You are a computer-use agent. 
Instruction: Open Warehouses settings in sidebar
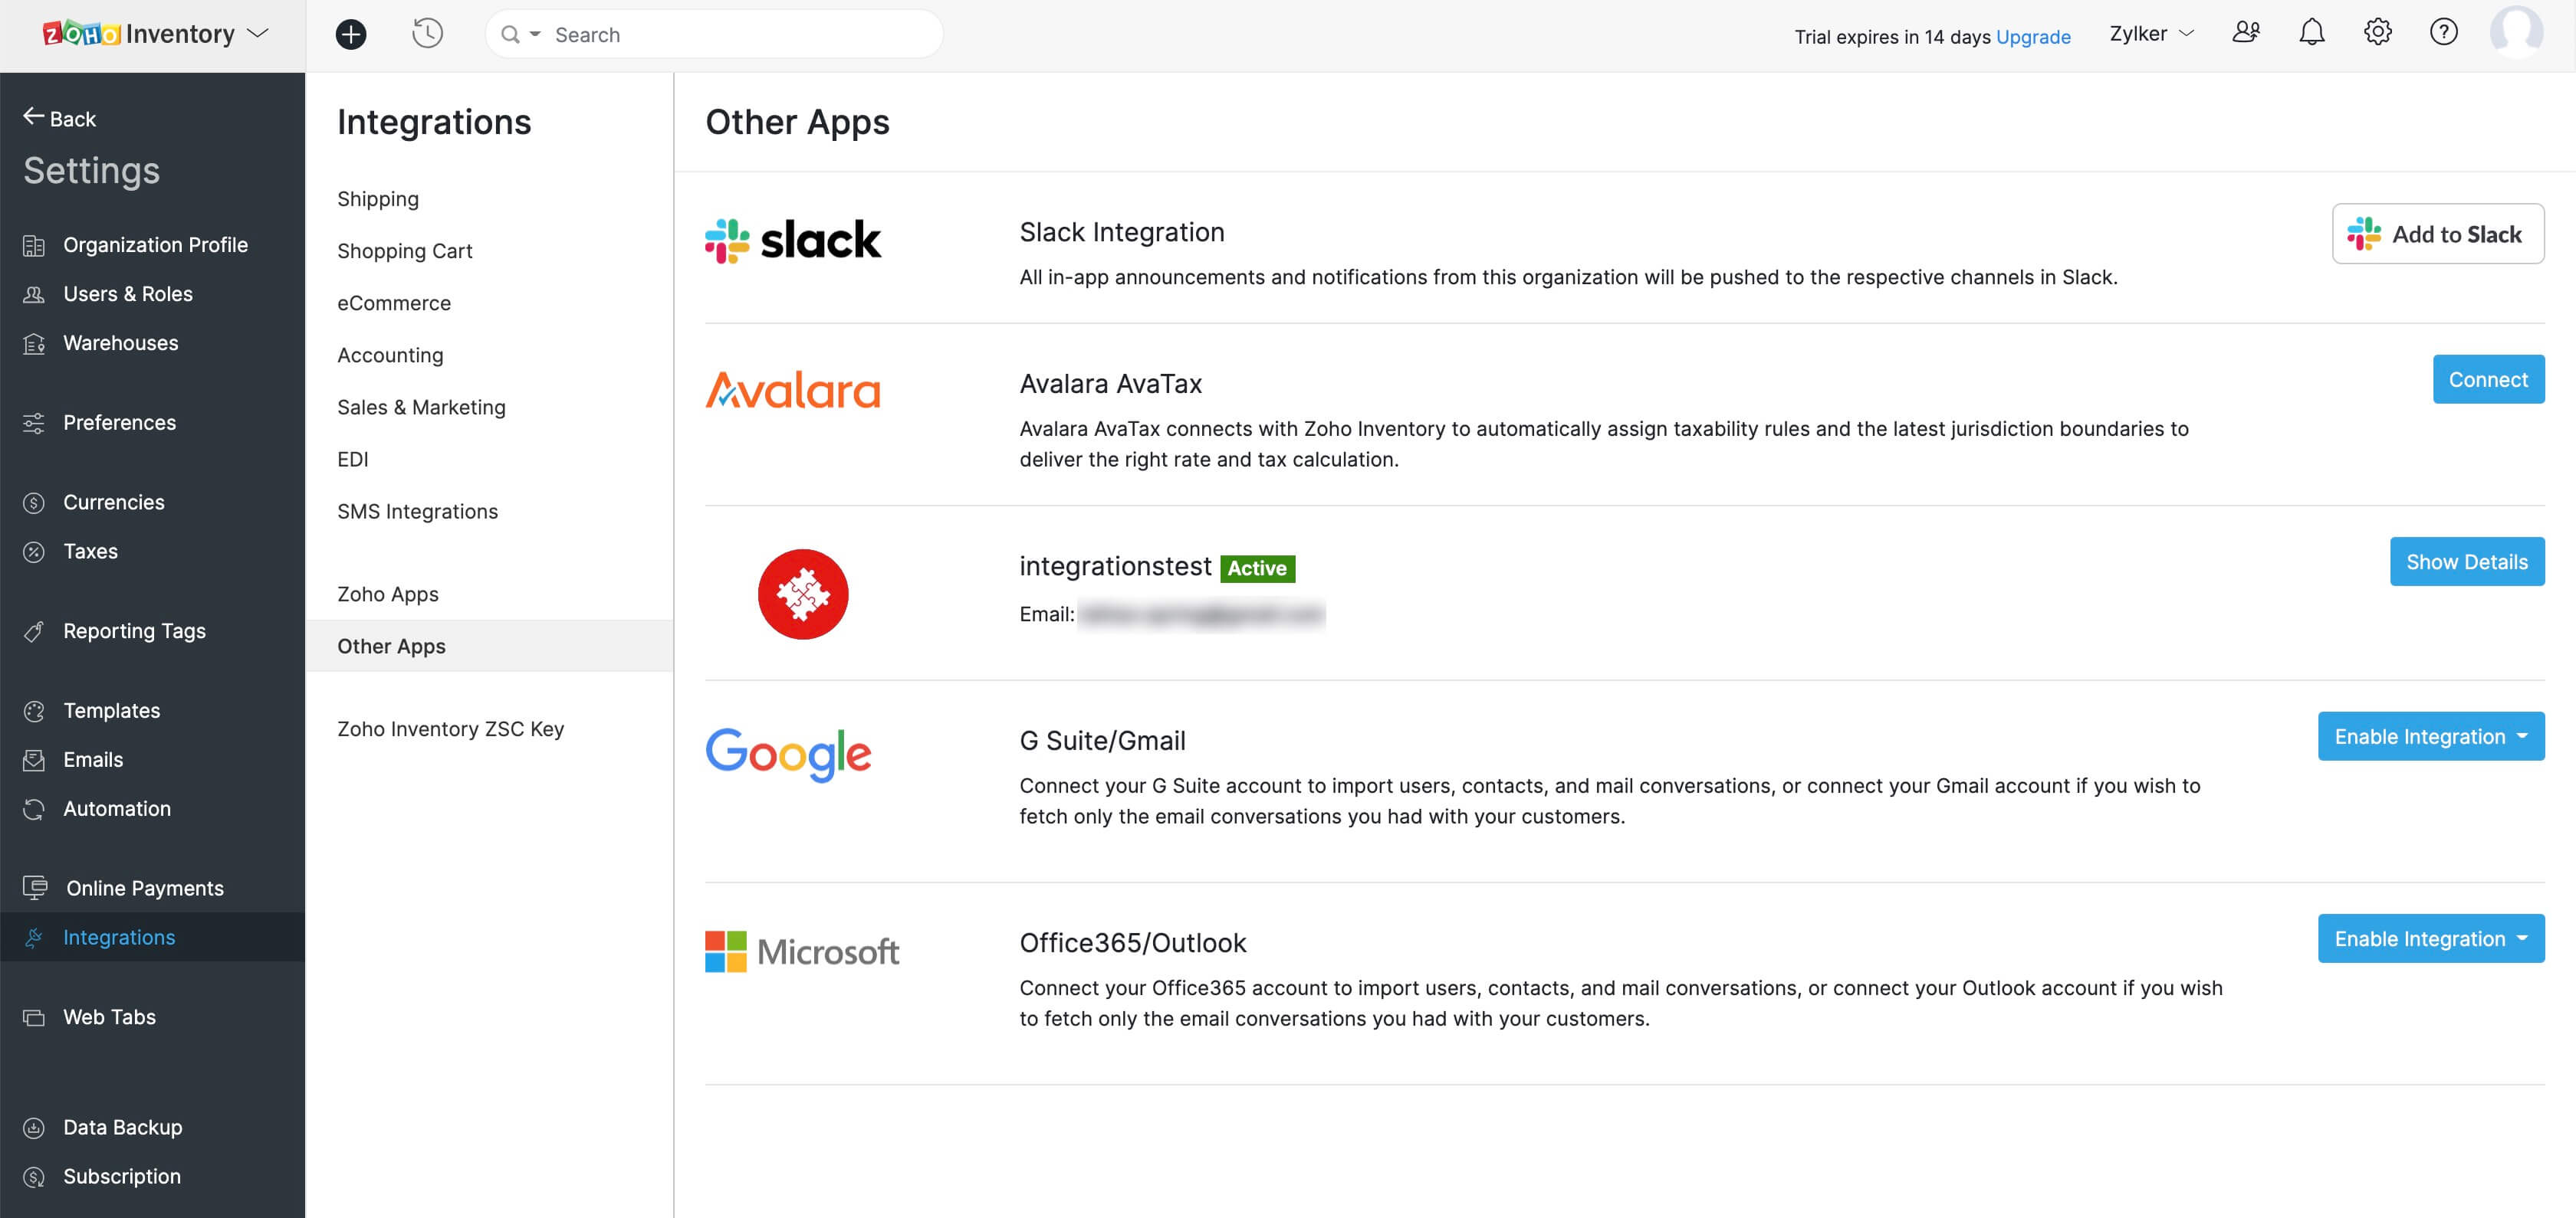coord(121,342)
